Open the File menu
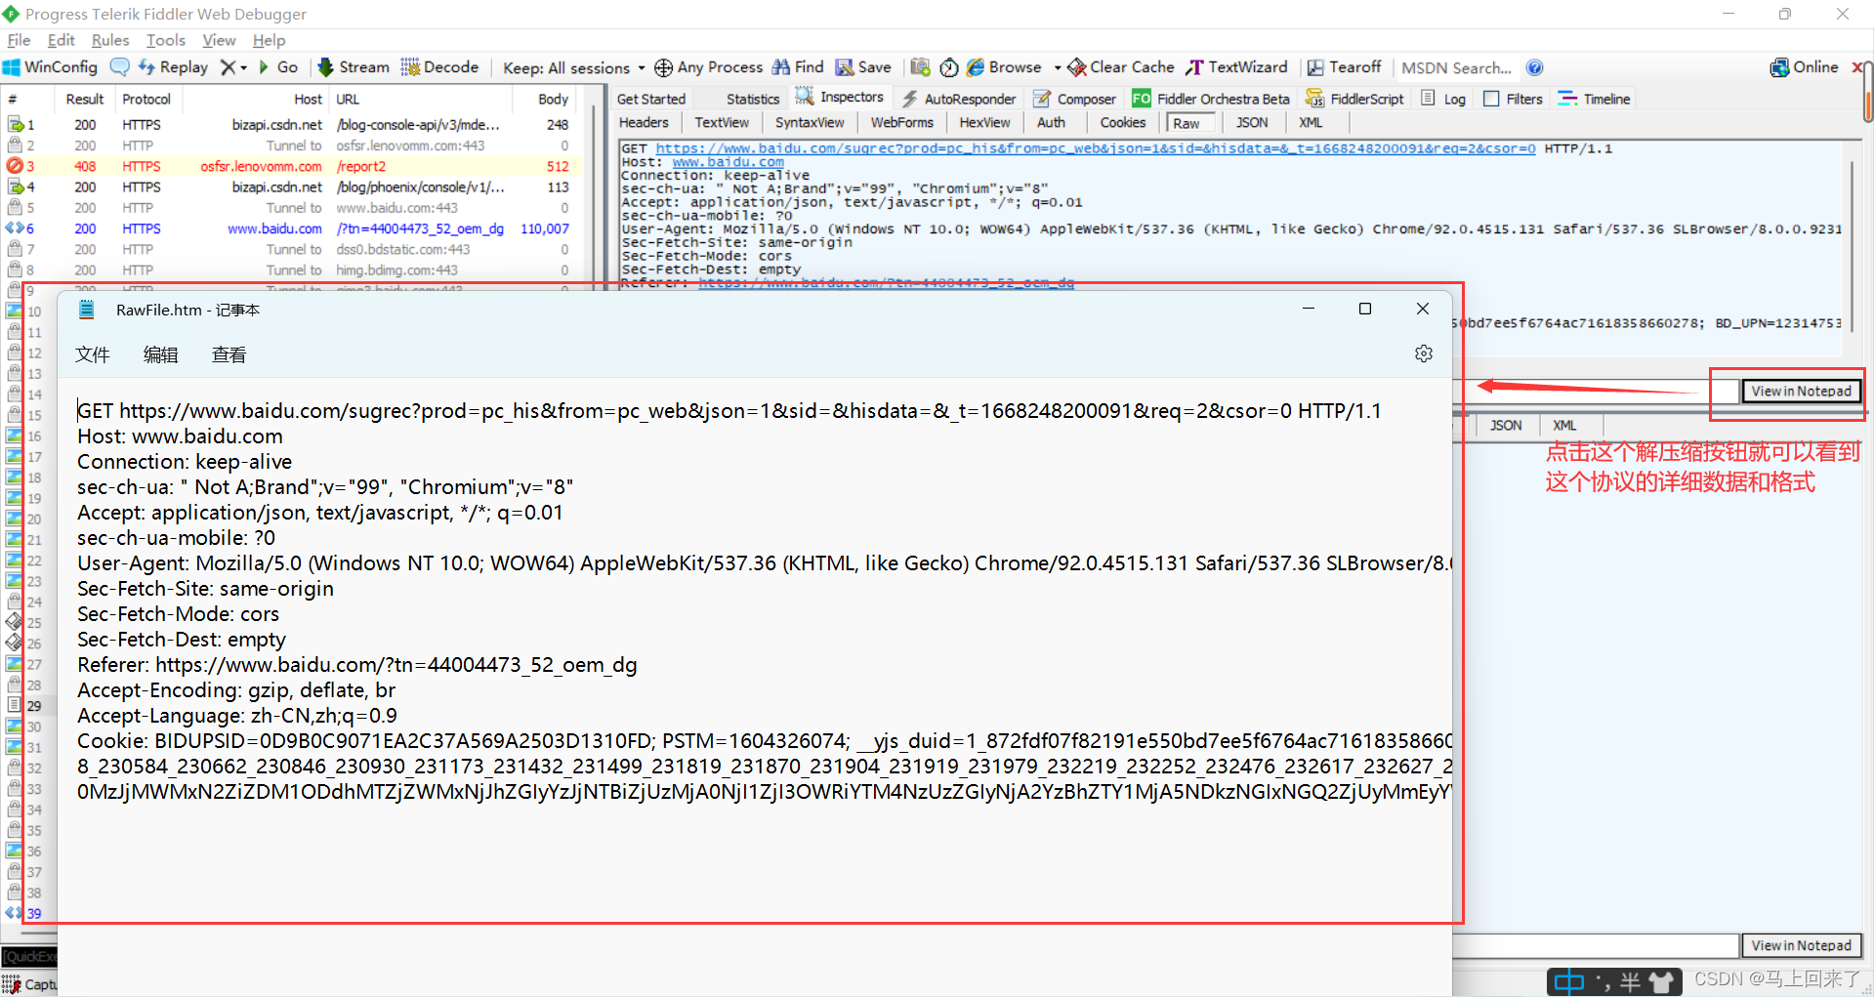The width and height of the screenshot is (1874, 997). [x=19, y=40]
